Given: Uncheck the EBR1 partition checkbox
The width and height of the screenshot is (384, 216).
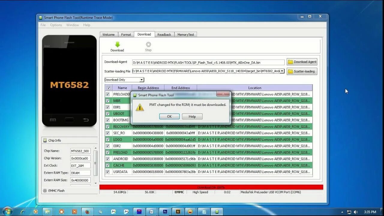Looking at the screenshot, I should point(108,107).
